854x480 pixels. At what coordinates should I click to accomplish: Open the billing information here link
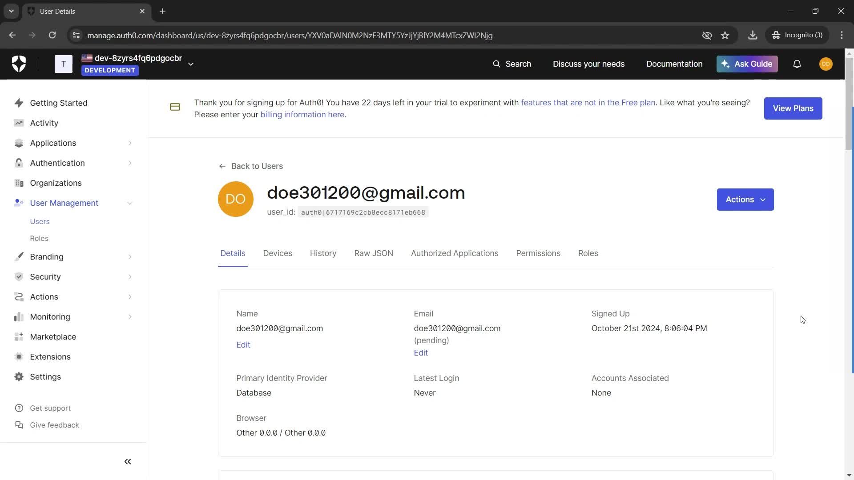point(302,115)
